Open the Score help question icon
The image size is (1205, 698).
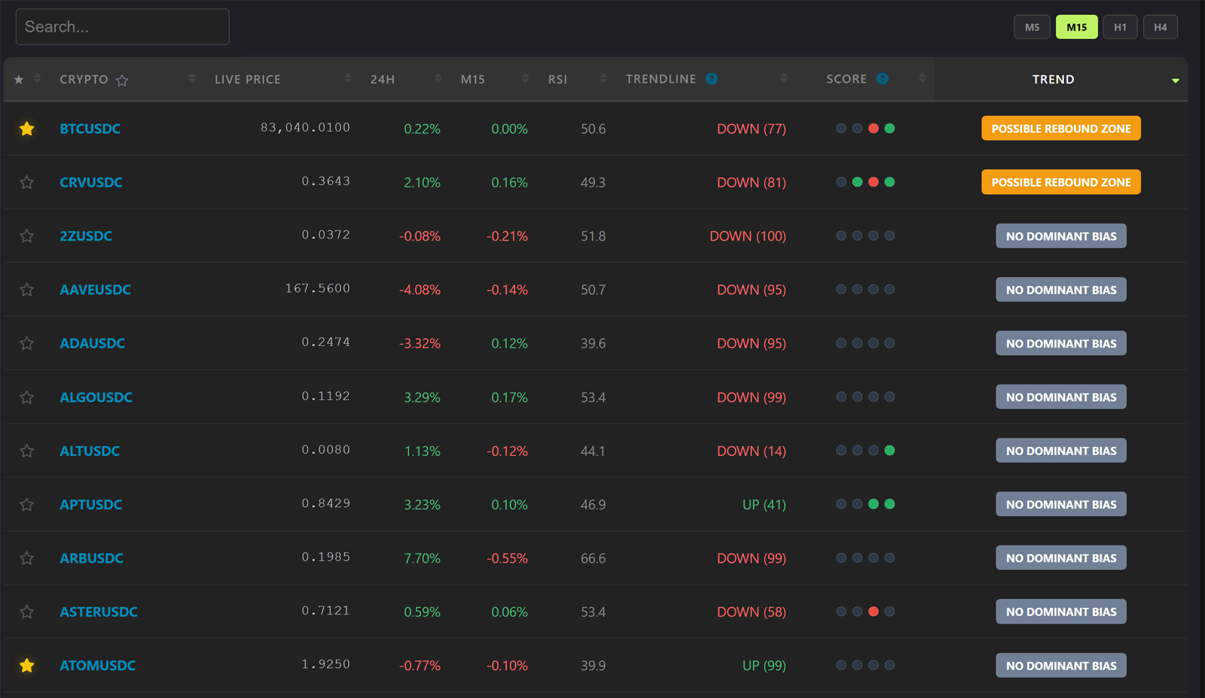883,78
